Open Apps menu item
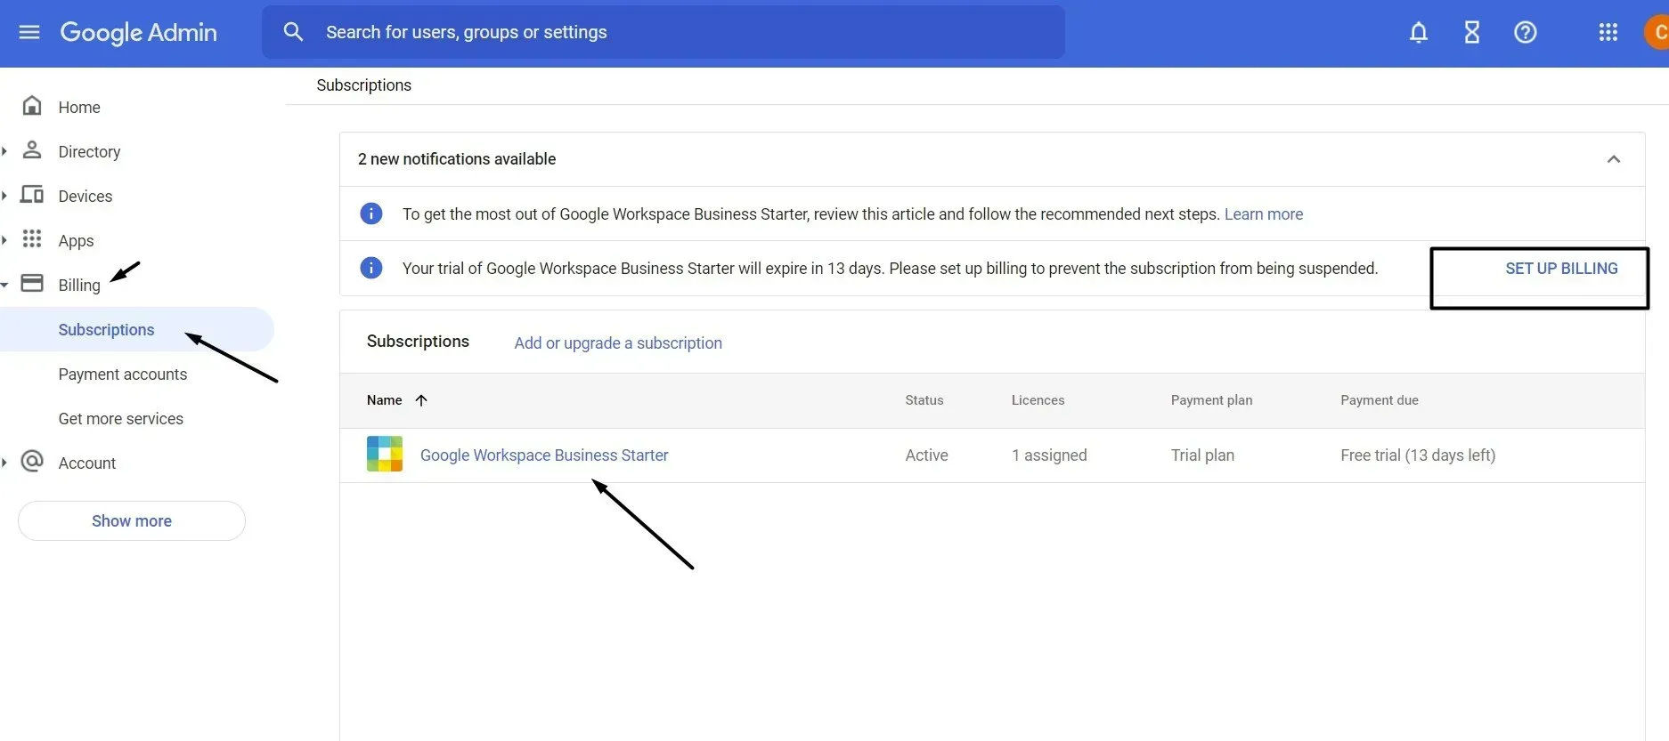The height and width of the screenshot is (741, 1669). pos(76,241)
